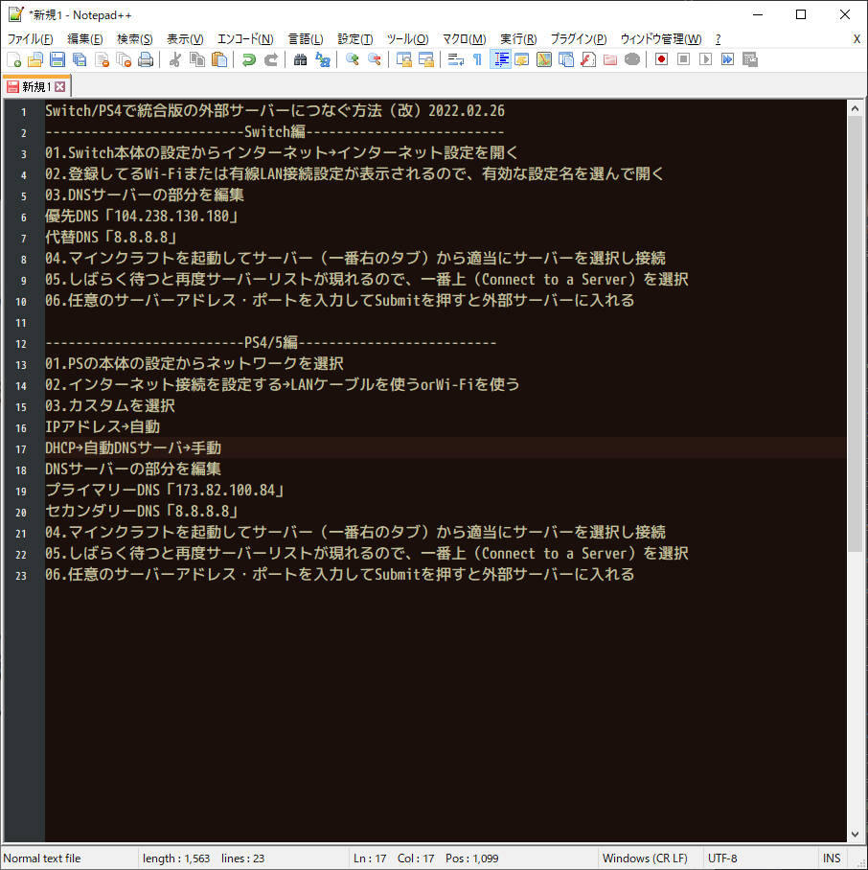Create a new file
Screen dimensions: 868x870
pyautogui.click(x=13, y=59)
